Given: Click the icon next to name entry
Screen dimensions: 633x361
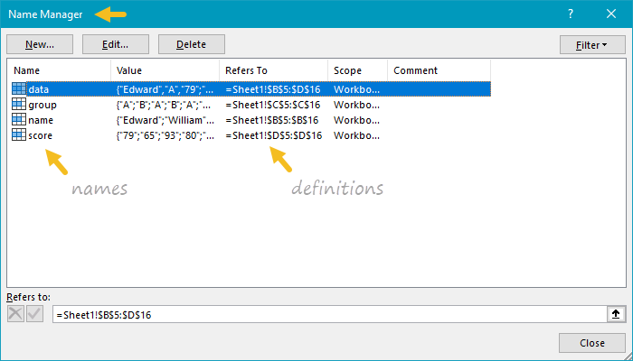Looking at the screenshot, I should point(19,120).
